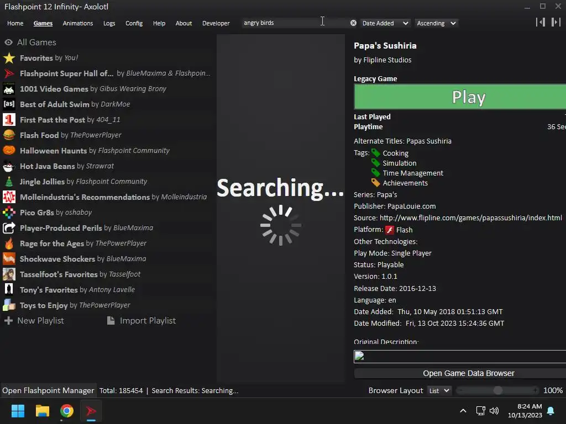Click the zoom scale slider handle
The height and width of the screenshot is (424, 566).
tap(498, 390)
